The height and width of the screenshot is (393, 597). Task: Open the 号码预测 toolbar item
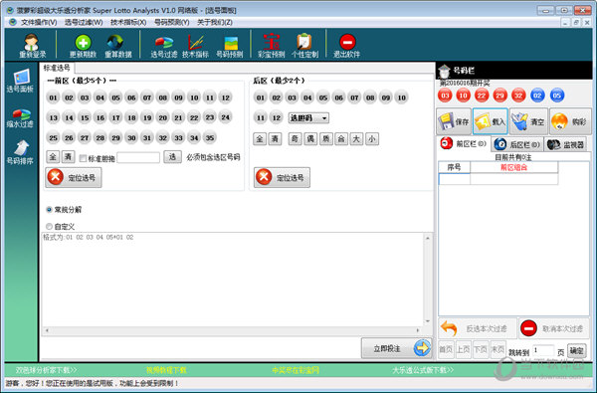[x=230, y=47]
